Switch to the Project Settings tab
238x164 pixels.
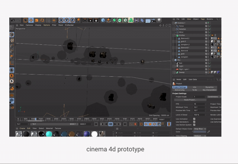point(180,87)
